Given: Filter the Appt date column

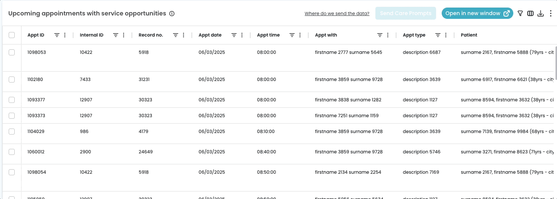Looking at the screenshot, I should [x=234, y=35].
